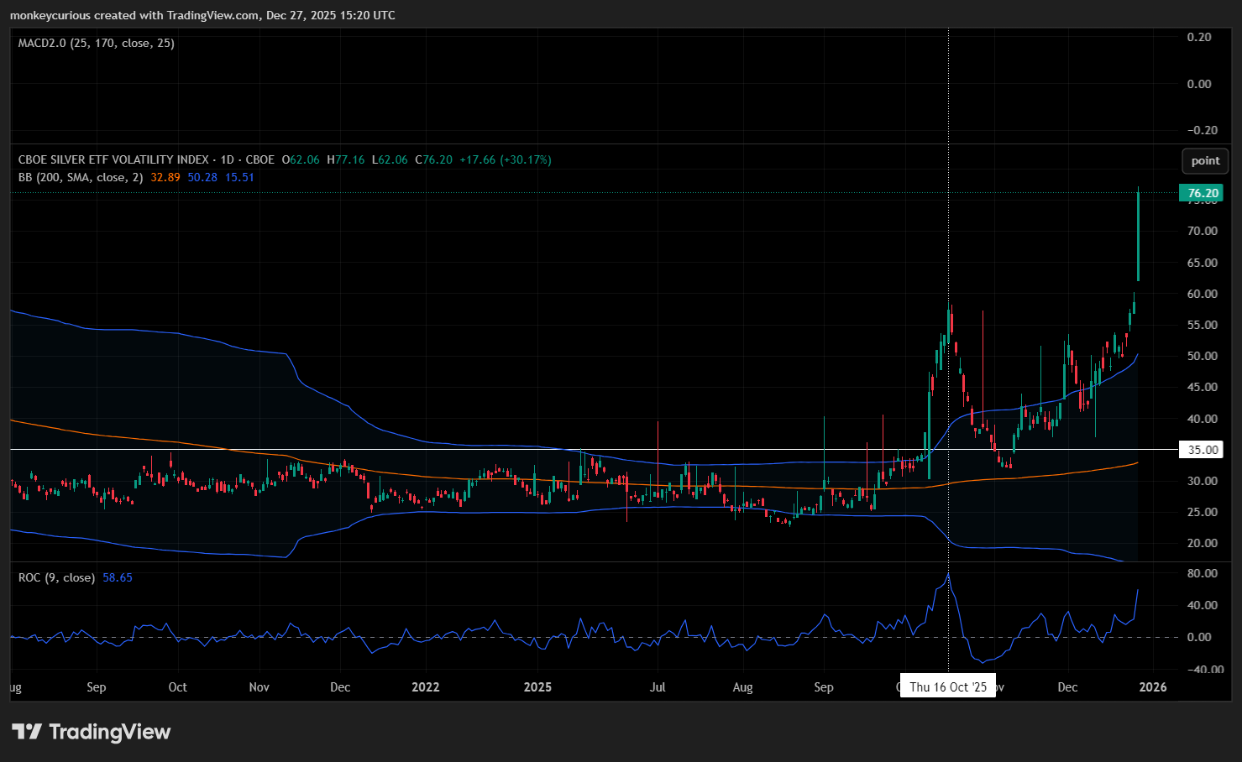
Task: Click the 2026 label on time axis
Action: click(x=1152, y=686)
